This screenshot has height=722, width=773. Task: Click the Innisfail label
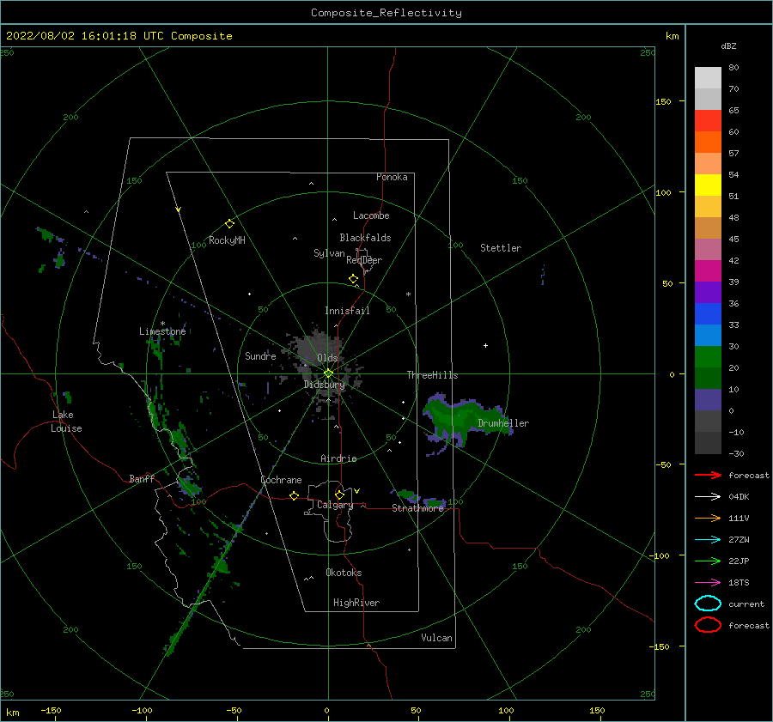[347, 311]
